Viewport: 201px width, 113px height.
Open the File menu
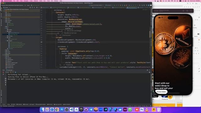click(x=14, y=1)
